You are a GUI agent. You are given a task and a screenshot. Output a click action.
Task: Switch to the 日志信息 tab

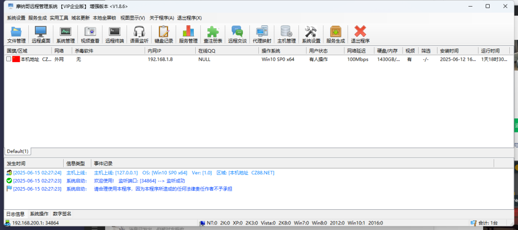16,214
